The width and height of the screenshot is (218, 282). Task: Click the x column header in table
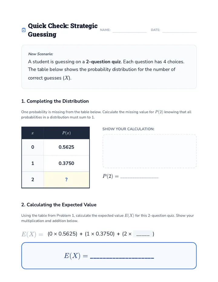click(33, 133)
